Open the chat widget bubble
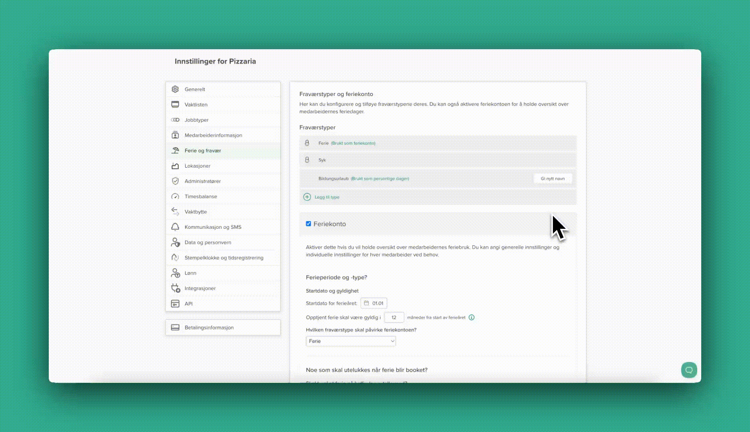Screen dimensions: 750x432 pyautogui.click(x=689, y=370)
